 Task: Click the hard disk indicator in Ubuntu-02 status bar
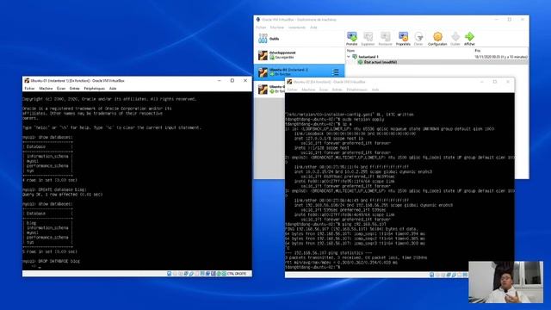(x=431, y=275)
